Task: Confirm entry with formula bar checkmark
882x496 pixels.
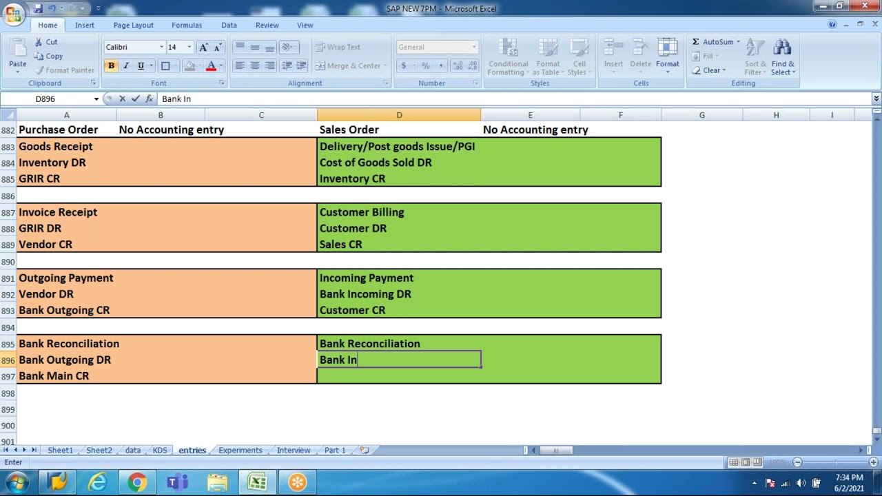Action: coord(135,99)
